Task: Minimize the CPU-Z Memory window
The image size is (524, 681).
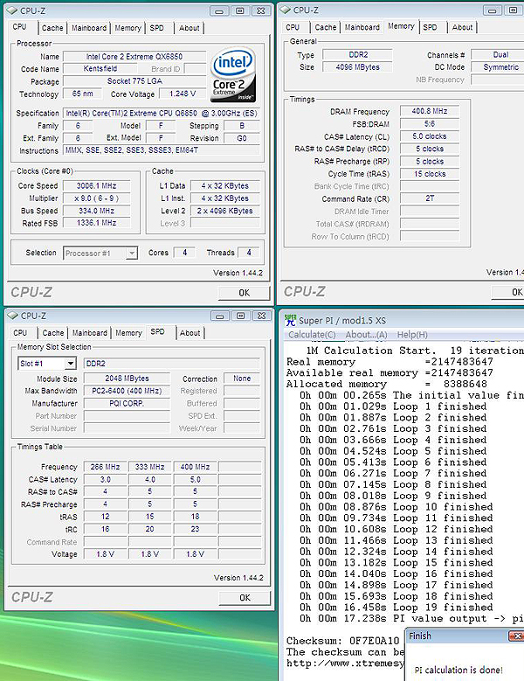Action: coord(493,10)
